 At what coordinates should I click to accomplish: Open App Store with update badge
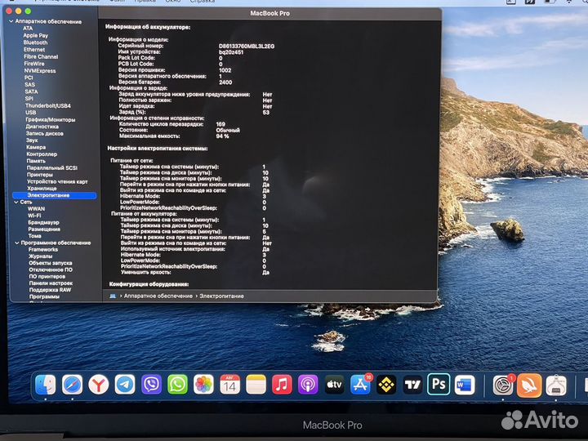[360, 385]
